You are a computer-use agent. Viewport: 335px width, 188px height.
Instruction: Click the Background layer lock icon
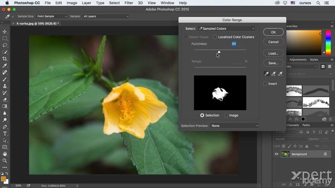coord(325,154)
